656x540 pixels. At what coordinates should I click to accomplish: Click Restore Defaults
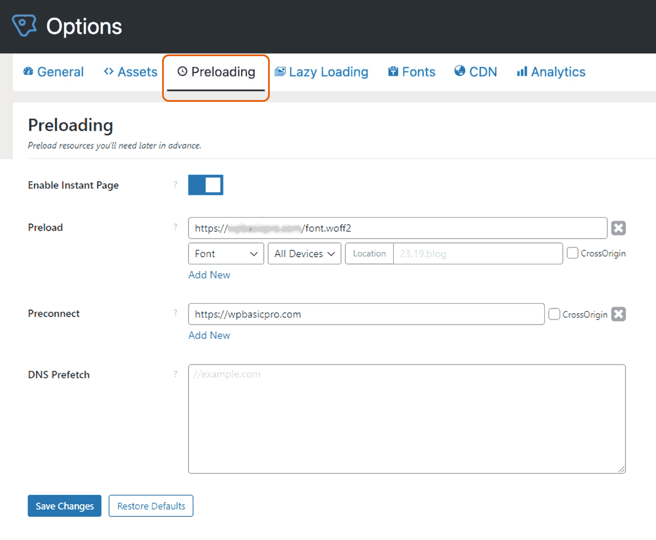[x=151, y=505]
